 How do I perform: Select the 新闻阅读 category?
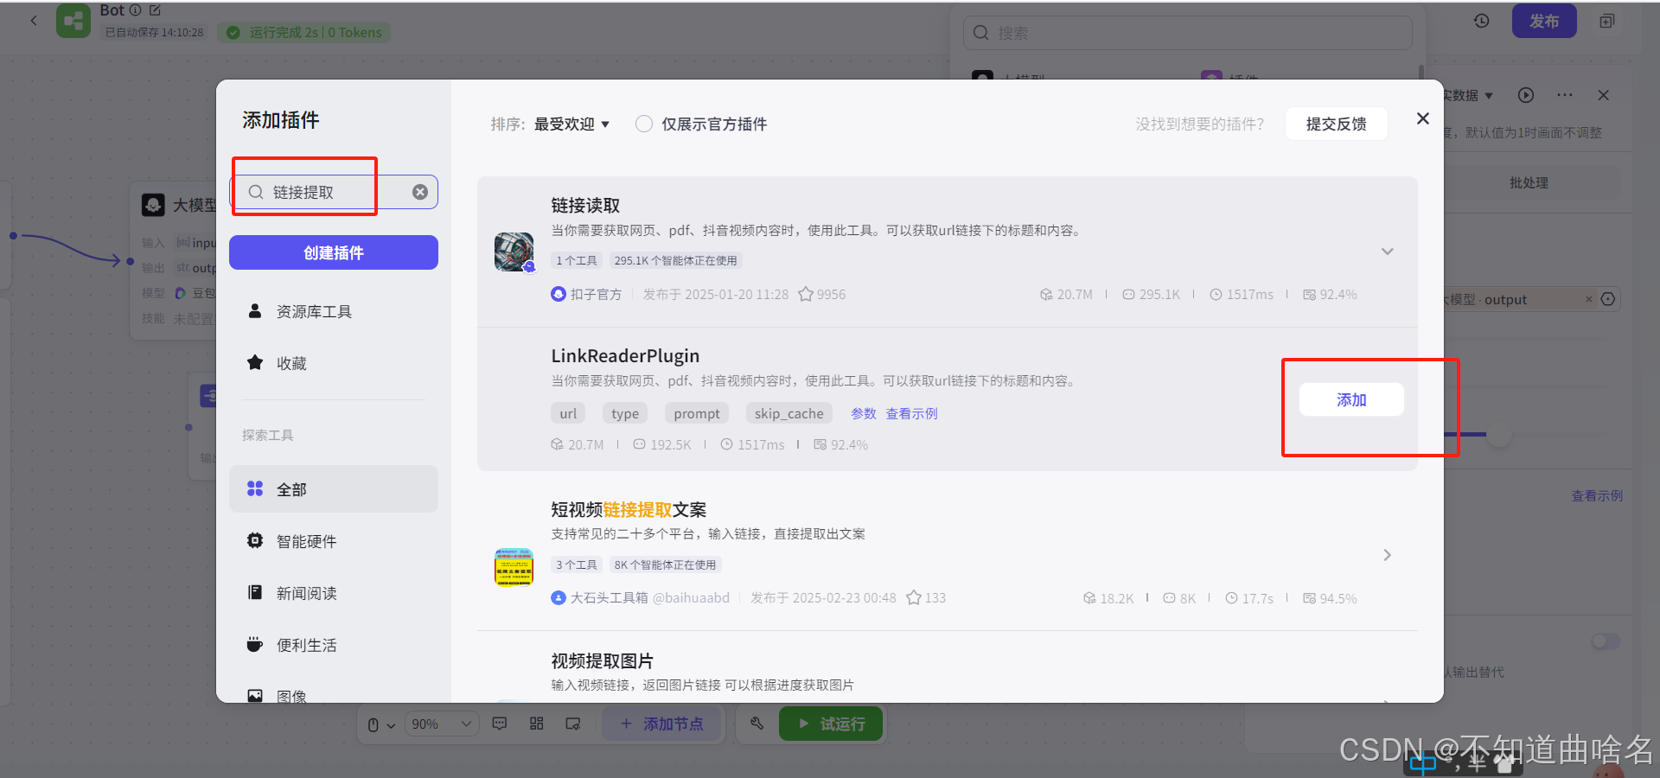tap(334, 593)
